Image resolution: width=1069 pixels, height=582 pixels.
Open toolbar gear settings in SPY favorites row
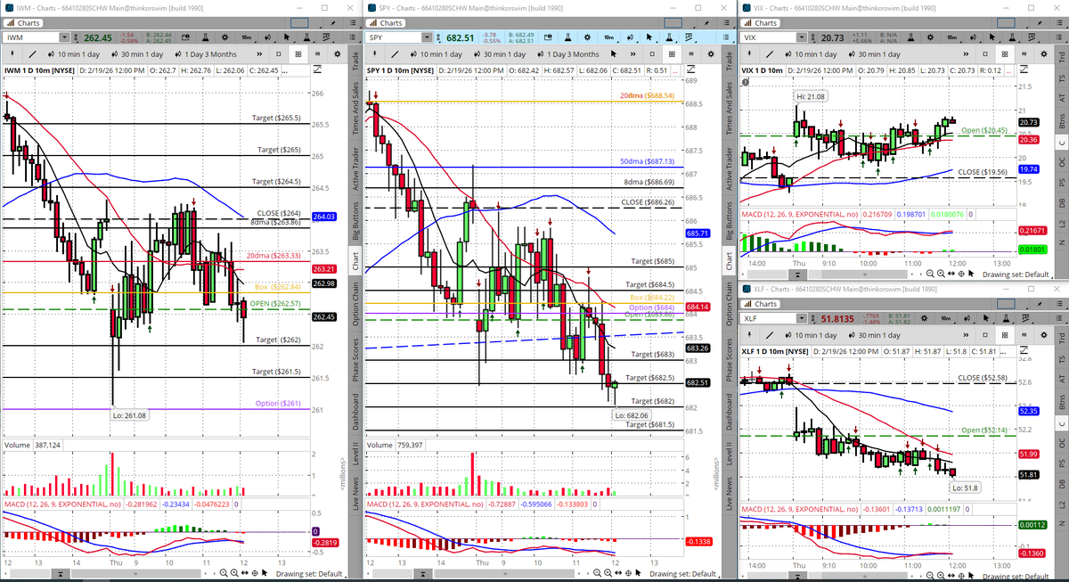point(711,54)
